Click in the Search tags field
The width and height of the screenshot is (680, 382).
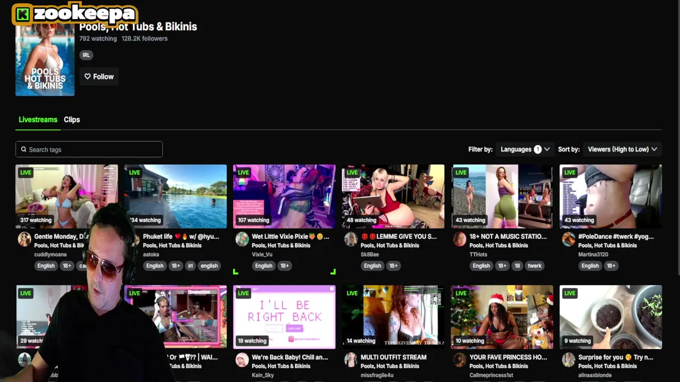pyautogui.click(x=89, y=149)
